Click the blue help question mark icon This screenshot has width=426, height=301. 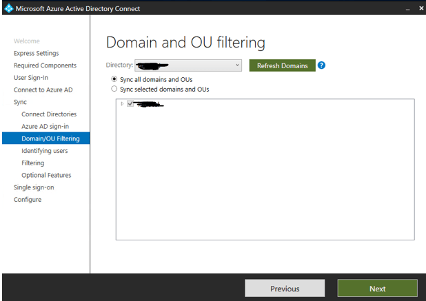pos(321,65)
